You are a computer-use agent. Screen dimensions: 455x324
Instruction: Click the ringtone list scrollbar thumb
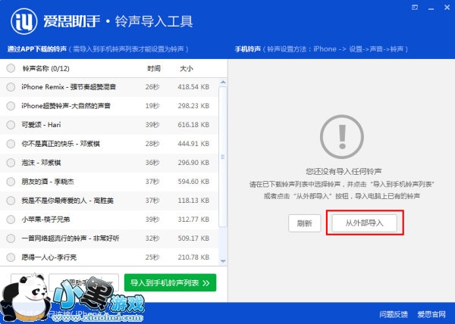tap(223, 157)
